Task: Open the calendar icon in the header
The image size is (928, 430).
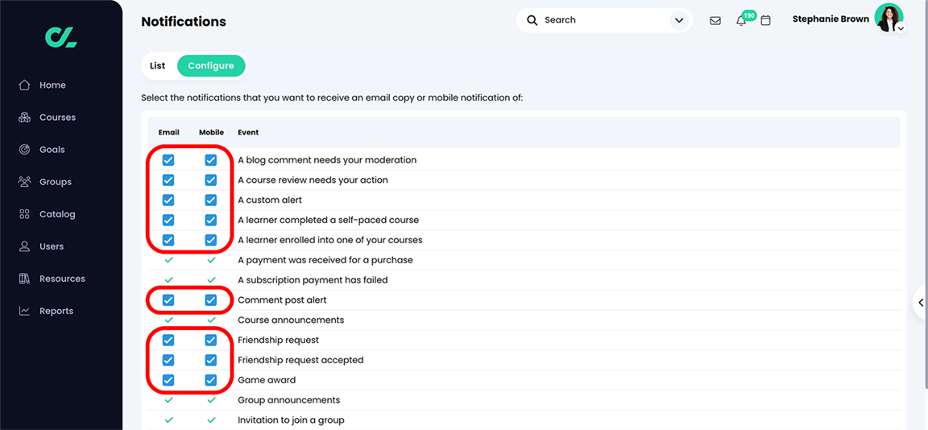Action: point(765,20)
